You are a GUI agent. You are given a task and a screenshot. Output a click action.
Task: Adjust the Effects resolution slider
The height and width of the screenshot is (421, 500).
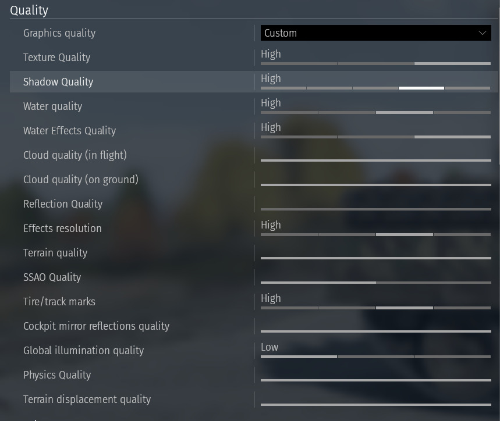click(375, 234)
